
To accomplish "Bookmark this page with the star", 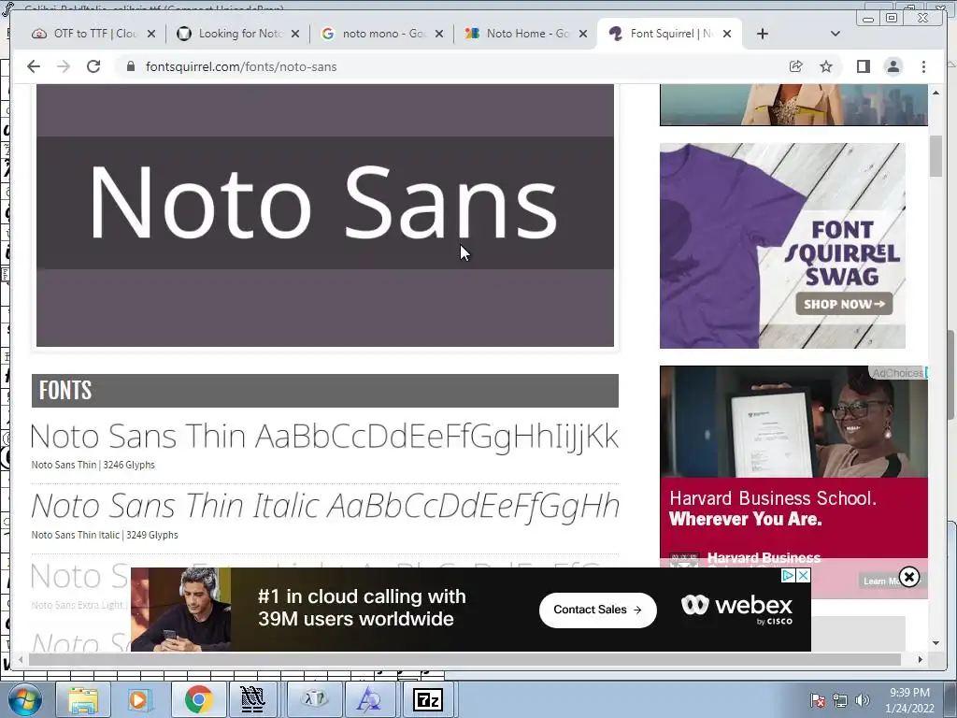I will pos(826,66).
